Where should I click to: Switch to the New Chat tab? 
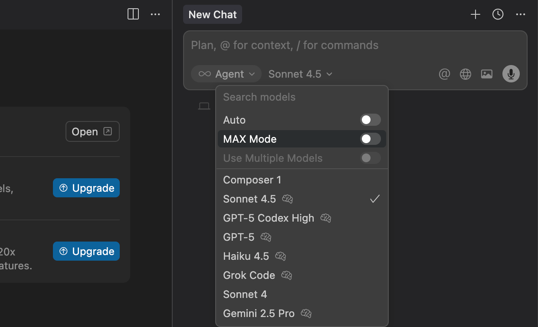tap(213, 15)
